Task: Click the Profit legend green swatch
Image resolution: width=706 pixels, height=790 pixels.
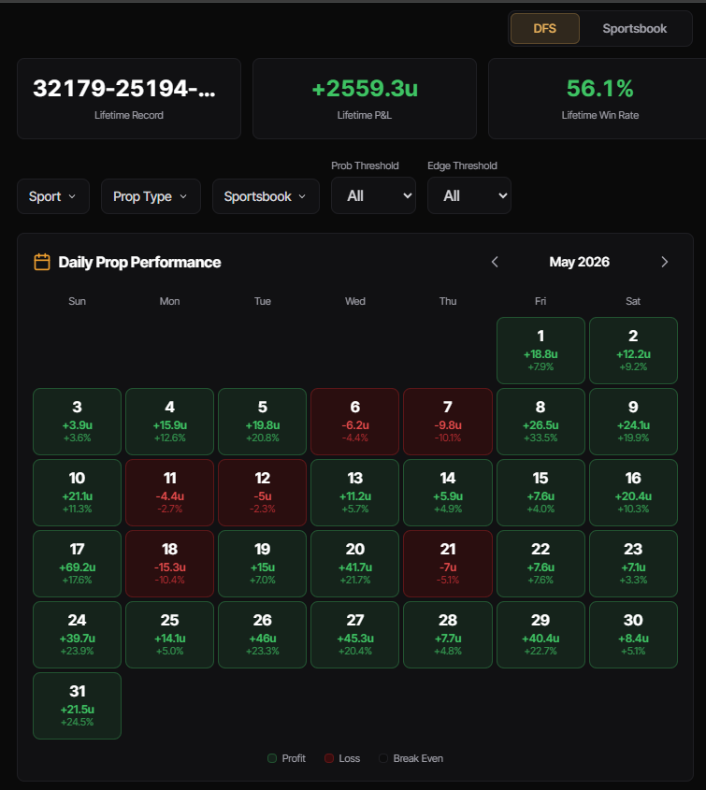Action: pos(272,758)
